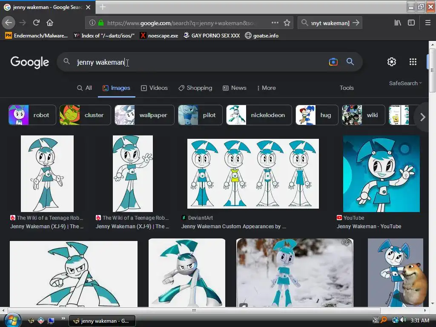This screenshot has width=436, height=327.
Task: Open the SafeSearch dropdown
Action: [405, 83]
